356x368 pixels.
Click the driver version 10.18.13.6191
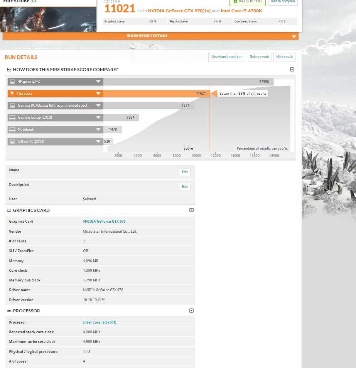pos(94,300)
